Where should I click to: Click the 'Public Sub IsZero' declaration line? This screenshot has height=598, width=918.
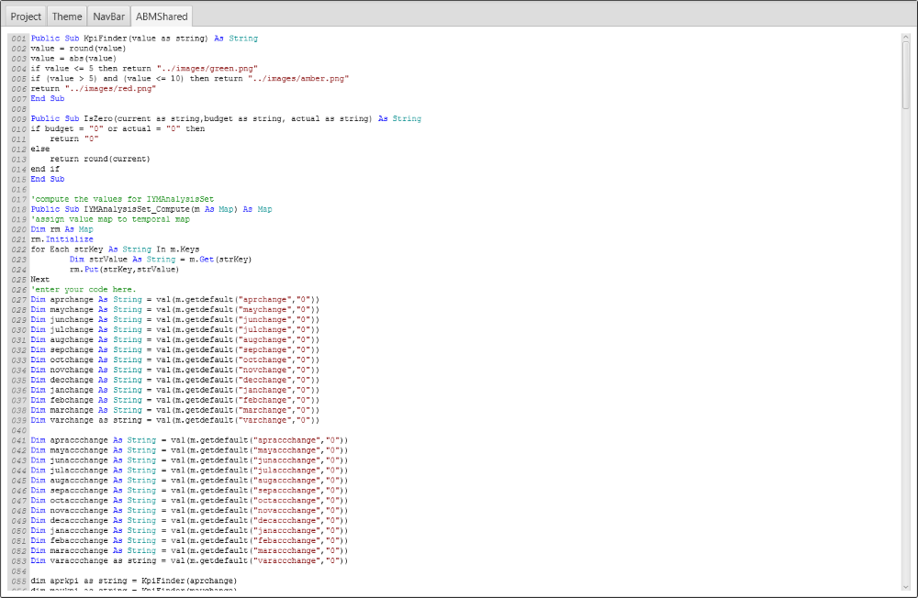pyautogui.click(x=226, y=119)
